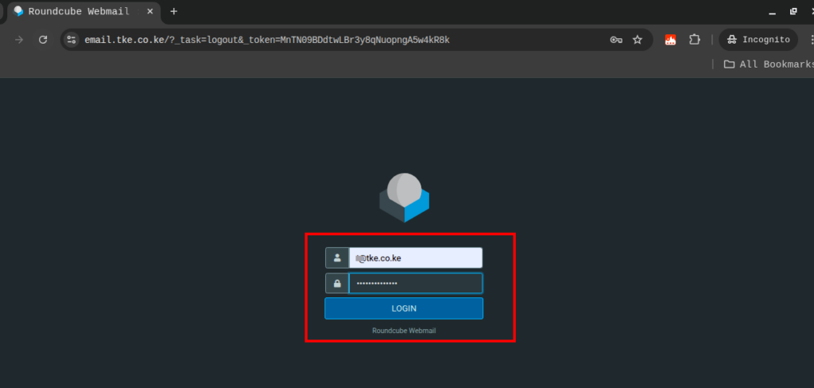The width and height of the screenshot is (814, 388).
Task: Click the Roundcube Webmail footer text
Action: point(404,330)
